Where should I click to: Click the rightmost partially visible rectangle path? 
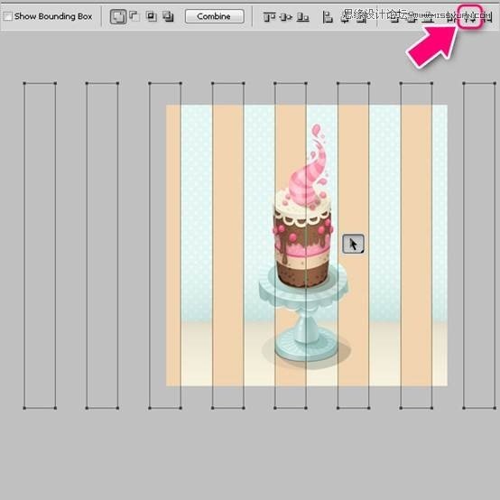coord(479,245)
